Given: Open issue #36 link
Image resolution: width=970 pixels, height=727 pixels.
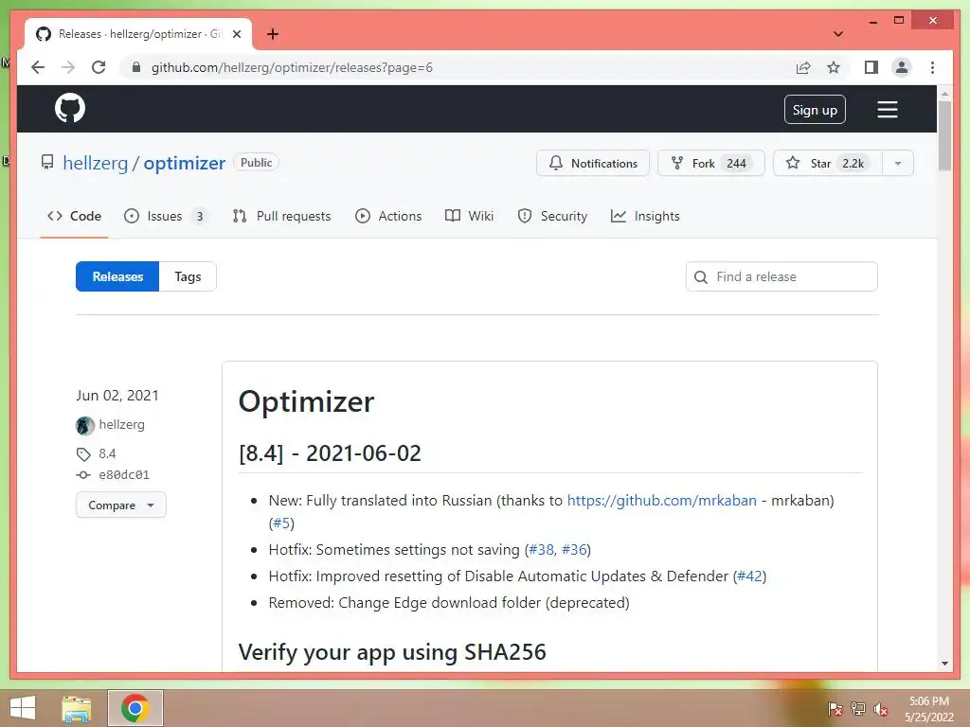Looking at the screenshot, I should [574, 550].
